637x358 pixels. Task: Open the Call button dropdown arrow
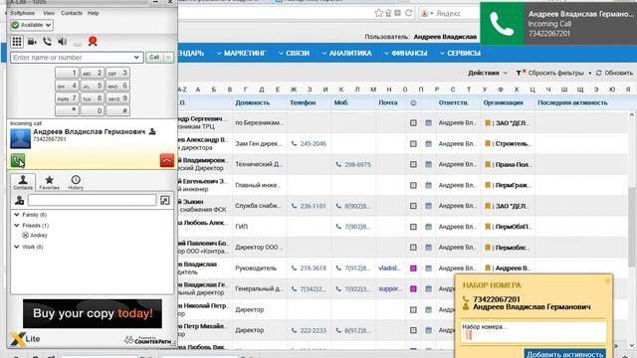coord(168,58)
